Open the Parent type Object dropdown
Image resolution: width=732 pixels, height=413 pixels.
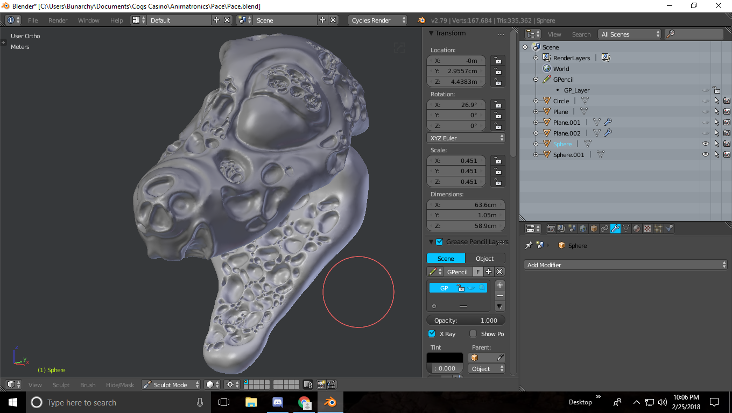(487, 368)
